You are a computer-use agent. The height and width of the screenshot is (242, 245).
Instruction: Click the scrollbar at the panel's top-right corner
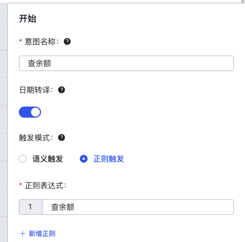tap(243, 2)
